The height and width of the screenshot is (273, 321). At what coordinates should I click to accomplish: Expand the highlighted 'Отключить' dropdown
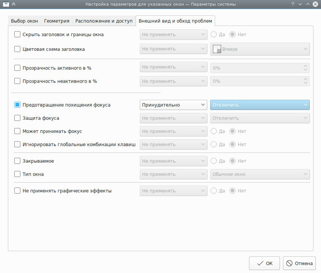pyautogui.click(x=260, y=105)
